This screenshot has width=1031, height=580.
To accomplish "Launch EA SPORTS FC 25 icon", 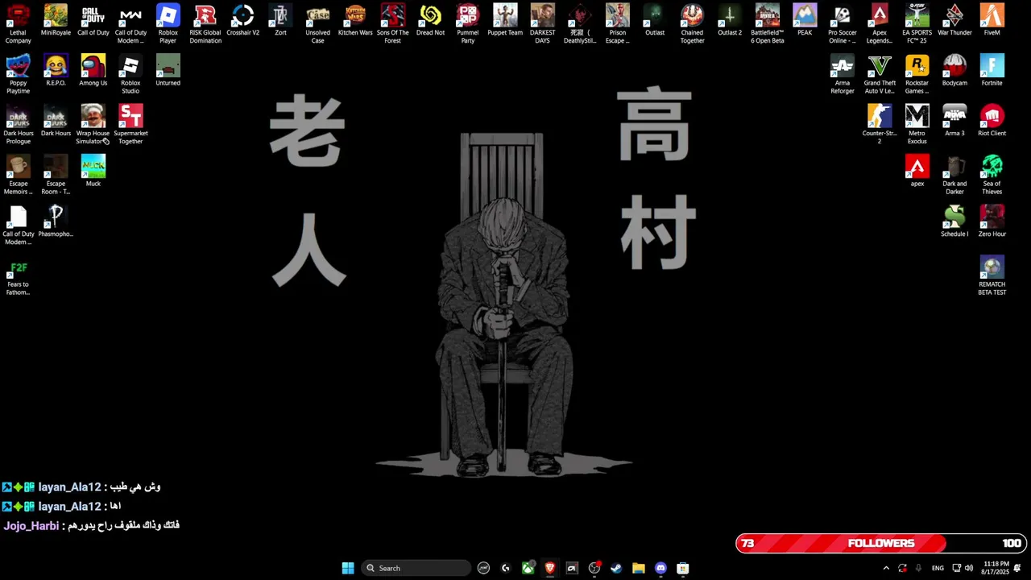I will click(x=917, y=23).
